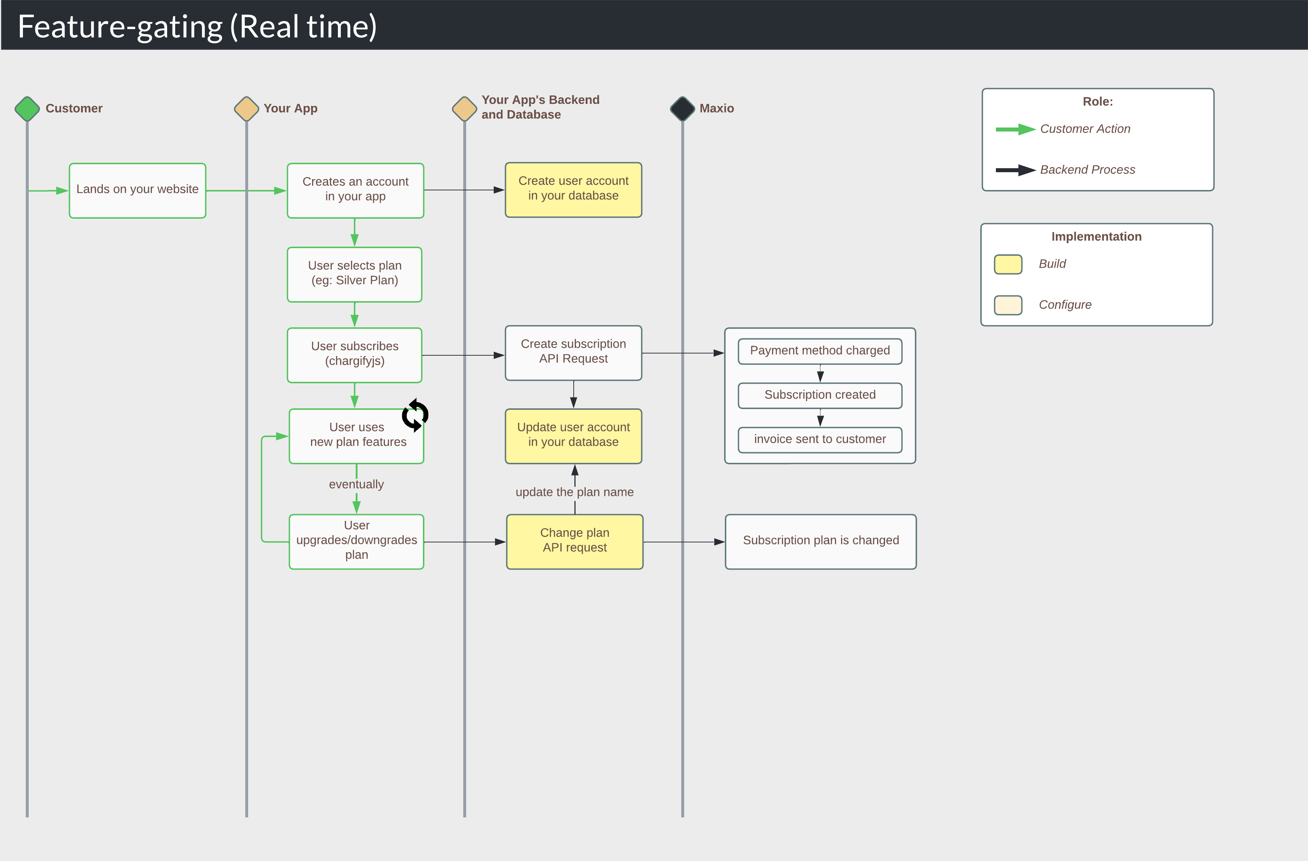Click the 'Role:' legend title
The width and height of the screenshot is (1308, 861).
click(x=1098, y=102)
